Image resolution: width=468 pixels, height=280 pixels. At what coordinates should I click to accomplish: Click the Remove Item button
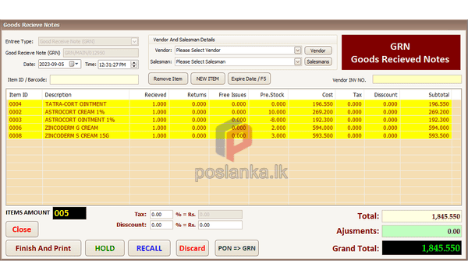pyautogui.click(x=168, y=79)
